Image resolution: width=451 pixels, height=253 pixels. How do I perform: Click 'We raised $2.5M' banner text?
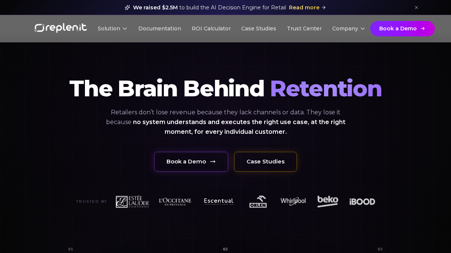pyautogui.click(x=155, y=7)
